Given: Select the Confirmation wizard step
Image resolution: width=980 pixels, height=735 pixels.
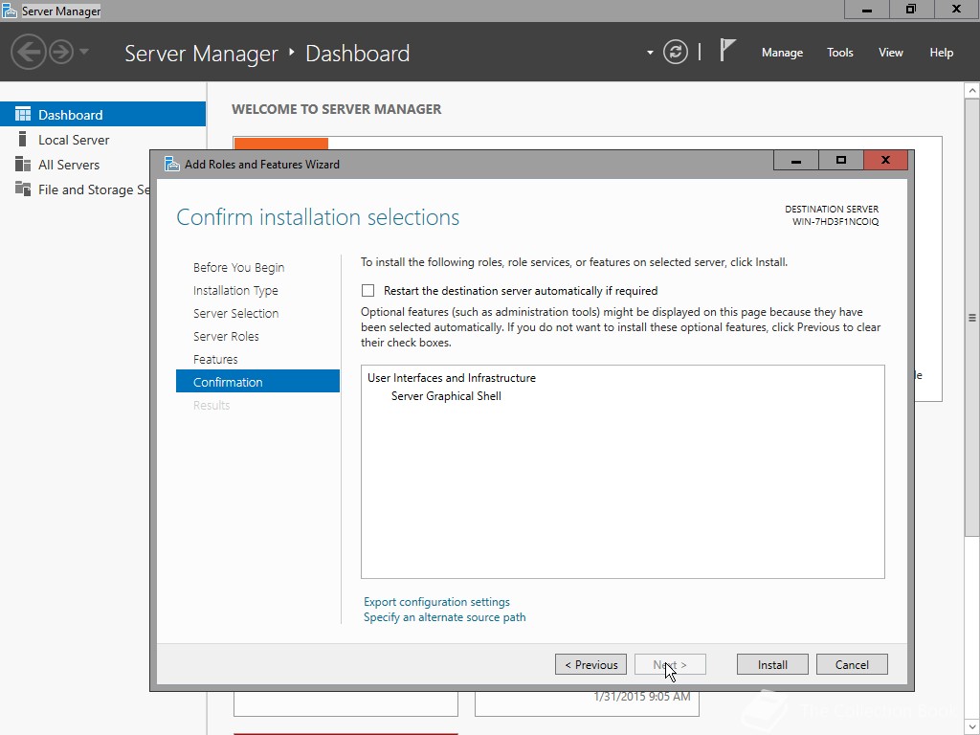Looking at the screenshot, I should coord(257,381).
